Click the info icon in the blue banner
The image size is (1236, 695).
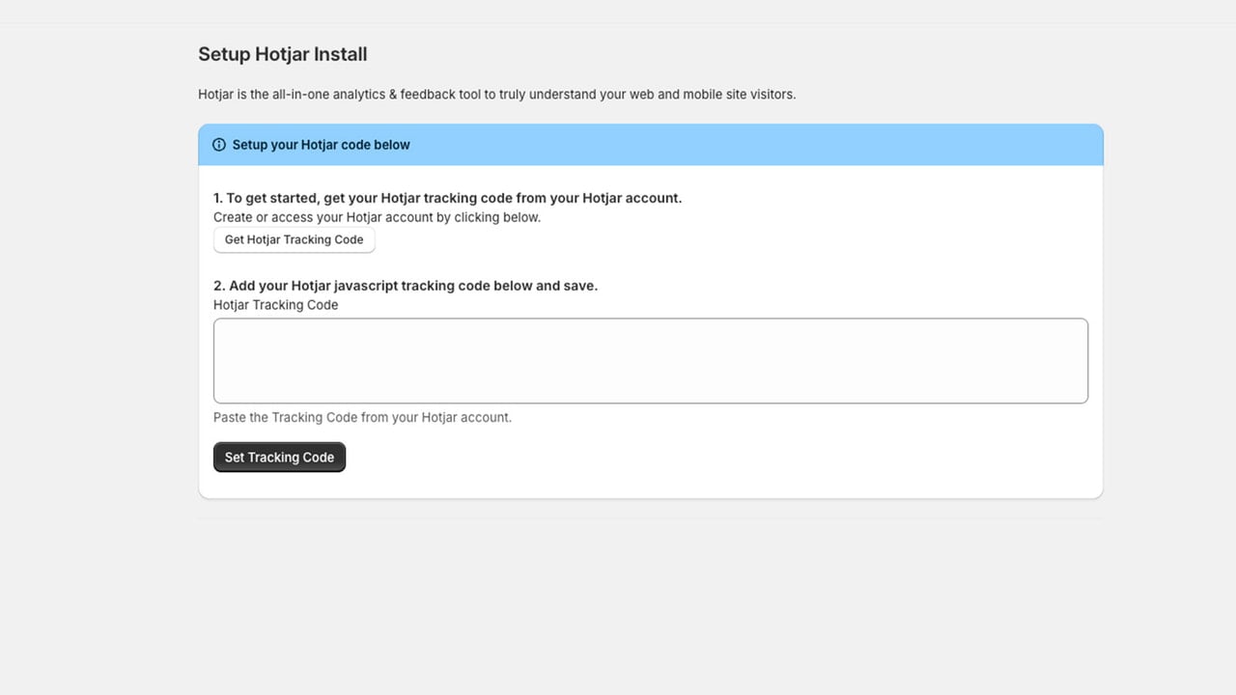tap(219, 145)
